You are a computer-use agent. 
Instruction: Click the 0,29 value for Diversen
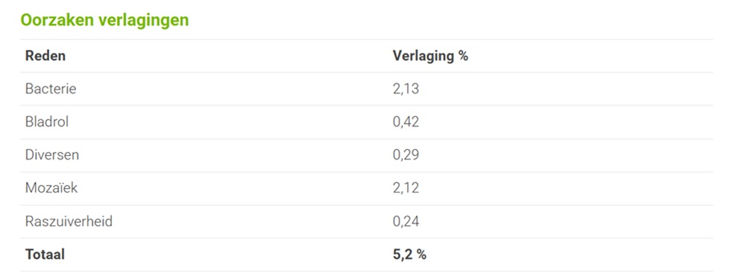coord(406,155)
